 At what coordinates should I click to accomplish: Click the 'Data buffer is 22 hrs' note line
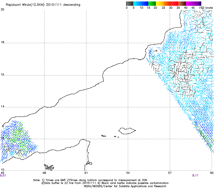click(105, 183)
